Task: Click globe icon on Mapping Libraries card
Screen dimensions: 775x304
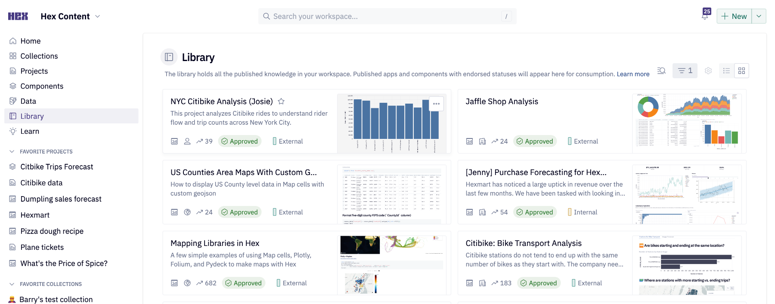Action: pyautogui.click(x=187, y=283)
